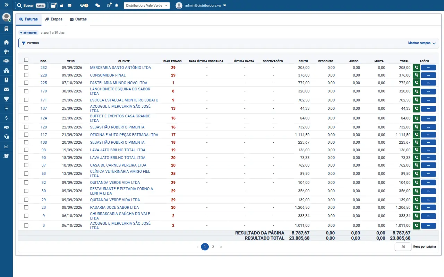Screen dimensions: 444x277
Task: Switch to the Cartas tab
Action: tap(78, 19)
